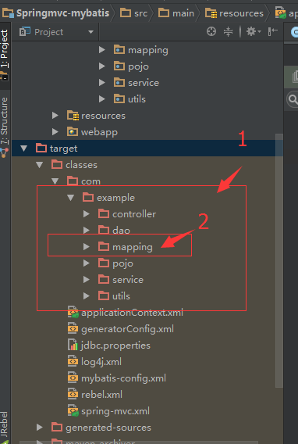This screenshot has height=444, width=298.
Task: Open the settings gear menu
Action: [x=254, y=31]
